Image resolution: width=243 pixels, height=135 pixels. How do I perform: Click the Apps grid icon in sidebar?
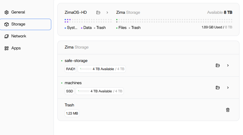(x=6, y=48)
